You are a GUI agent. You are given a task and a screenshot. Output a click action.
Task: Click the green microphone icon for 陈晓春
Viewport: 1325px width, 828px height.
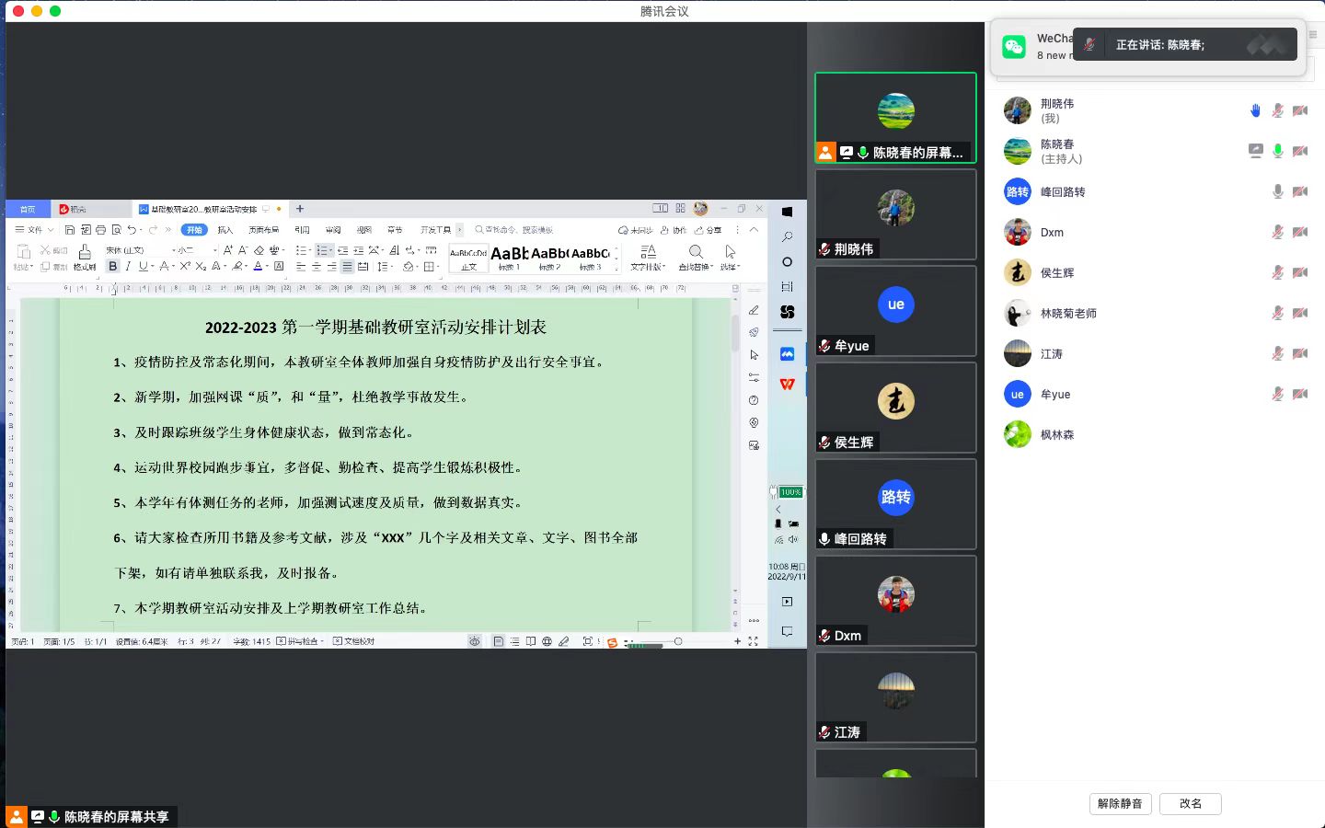(x=1277, y=151)
